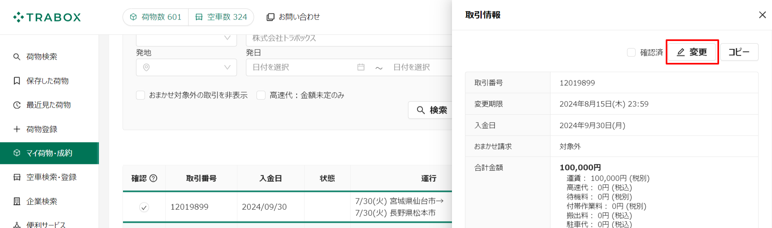Screen dimensions: 772x228
Task: Click 待機料： 0円 (税別) line
Action: tap(599, 197)
